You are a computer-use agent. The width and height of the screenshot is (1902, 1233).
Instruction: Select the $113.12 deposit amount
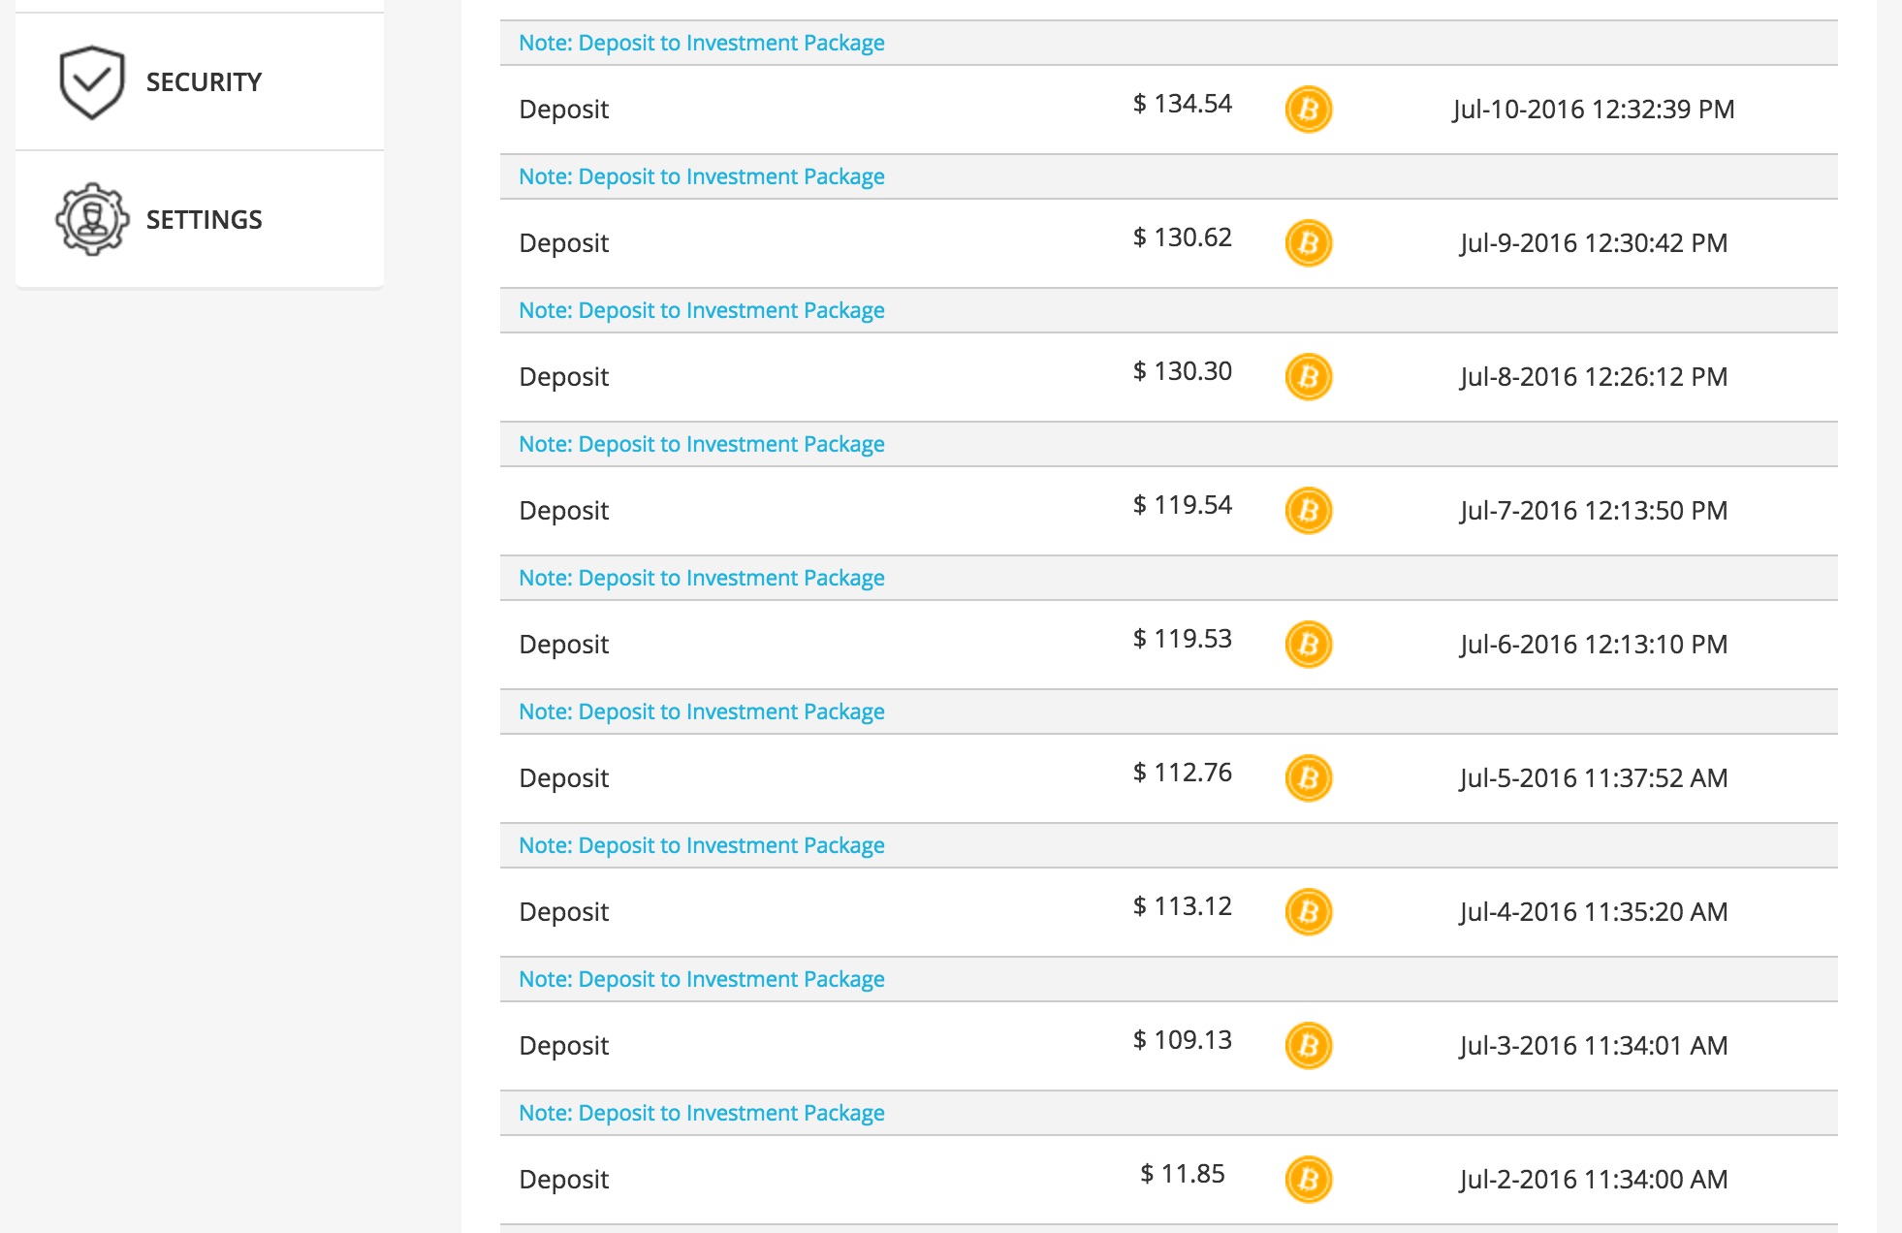pyautogui.click(x=1182, y=906)
